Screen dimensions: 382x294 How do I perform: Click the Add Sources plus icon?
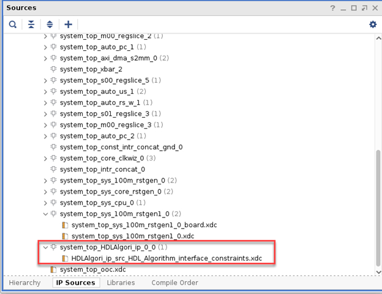point(68,24)
